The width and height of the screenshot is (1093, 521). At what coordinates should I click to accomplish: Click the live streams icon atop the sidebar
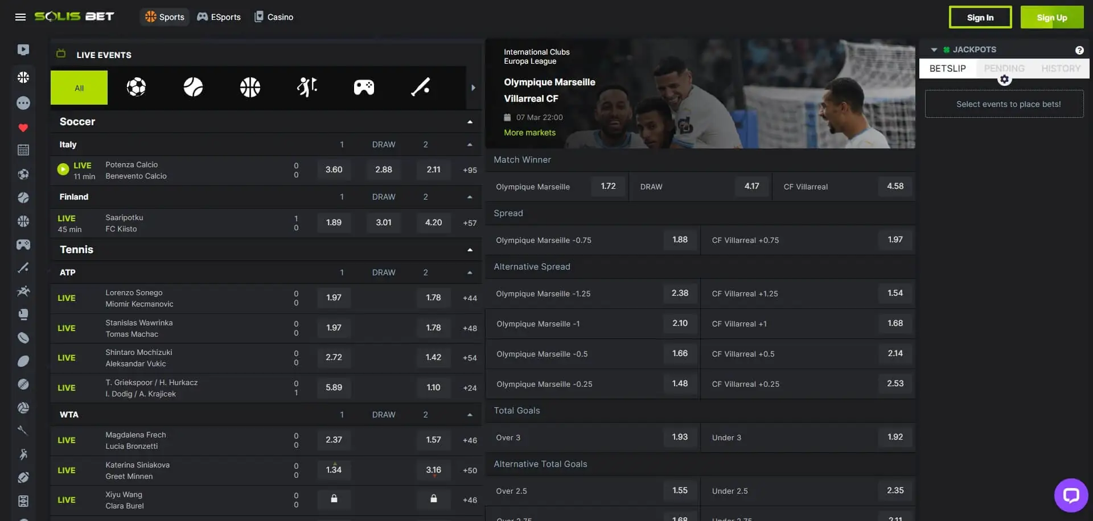coord(23,49)
